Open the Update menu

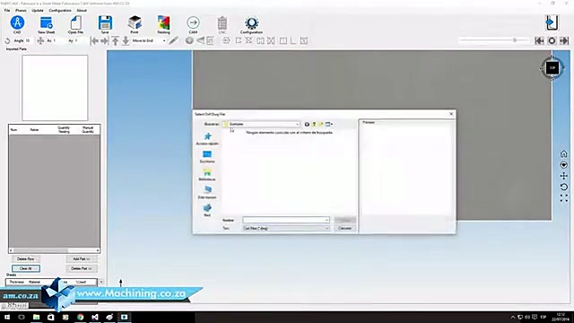38,10
